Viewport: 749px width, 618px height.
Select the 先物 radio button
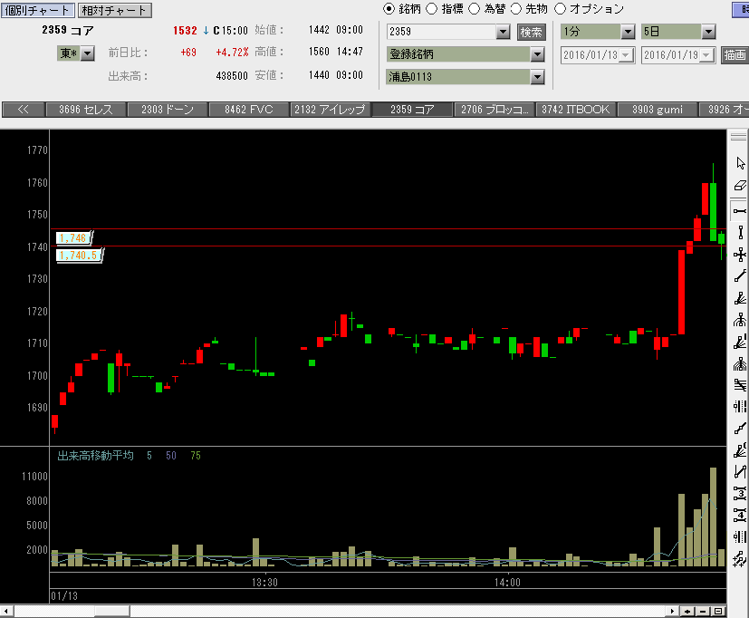pyautogui.click(x=516, y=8)
